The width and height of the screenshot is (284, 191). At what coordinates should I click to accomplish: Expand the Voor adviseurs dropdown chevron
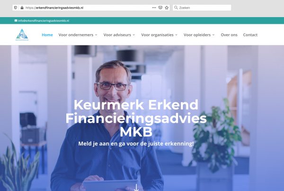point(134,35)
